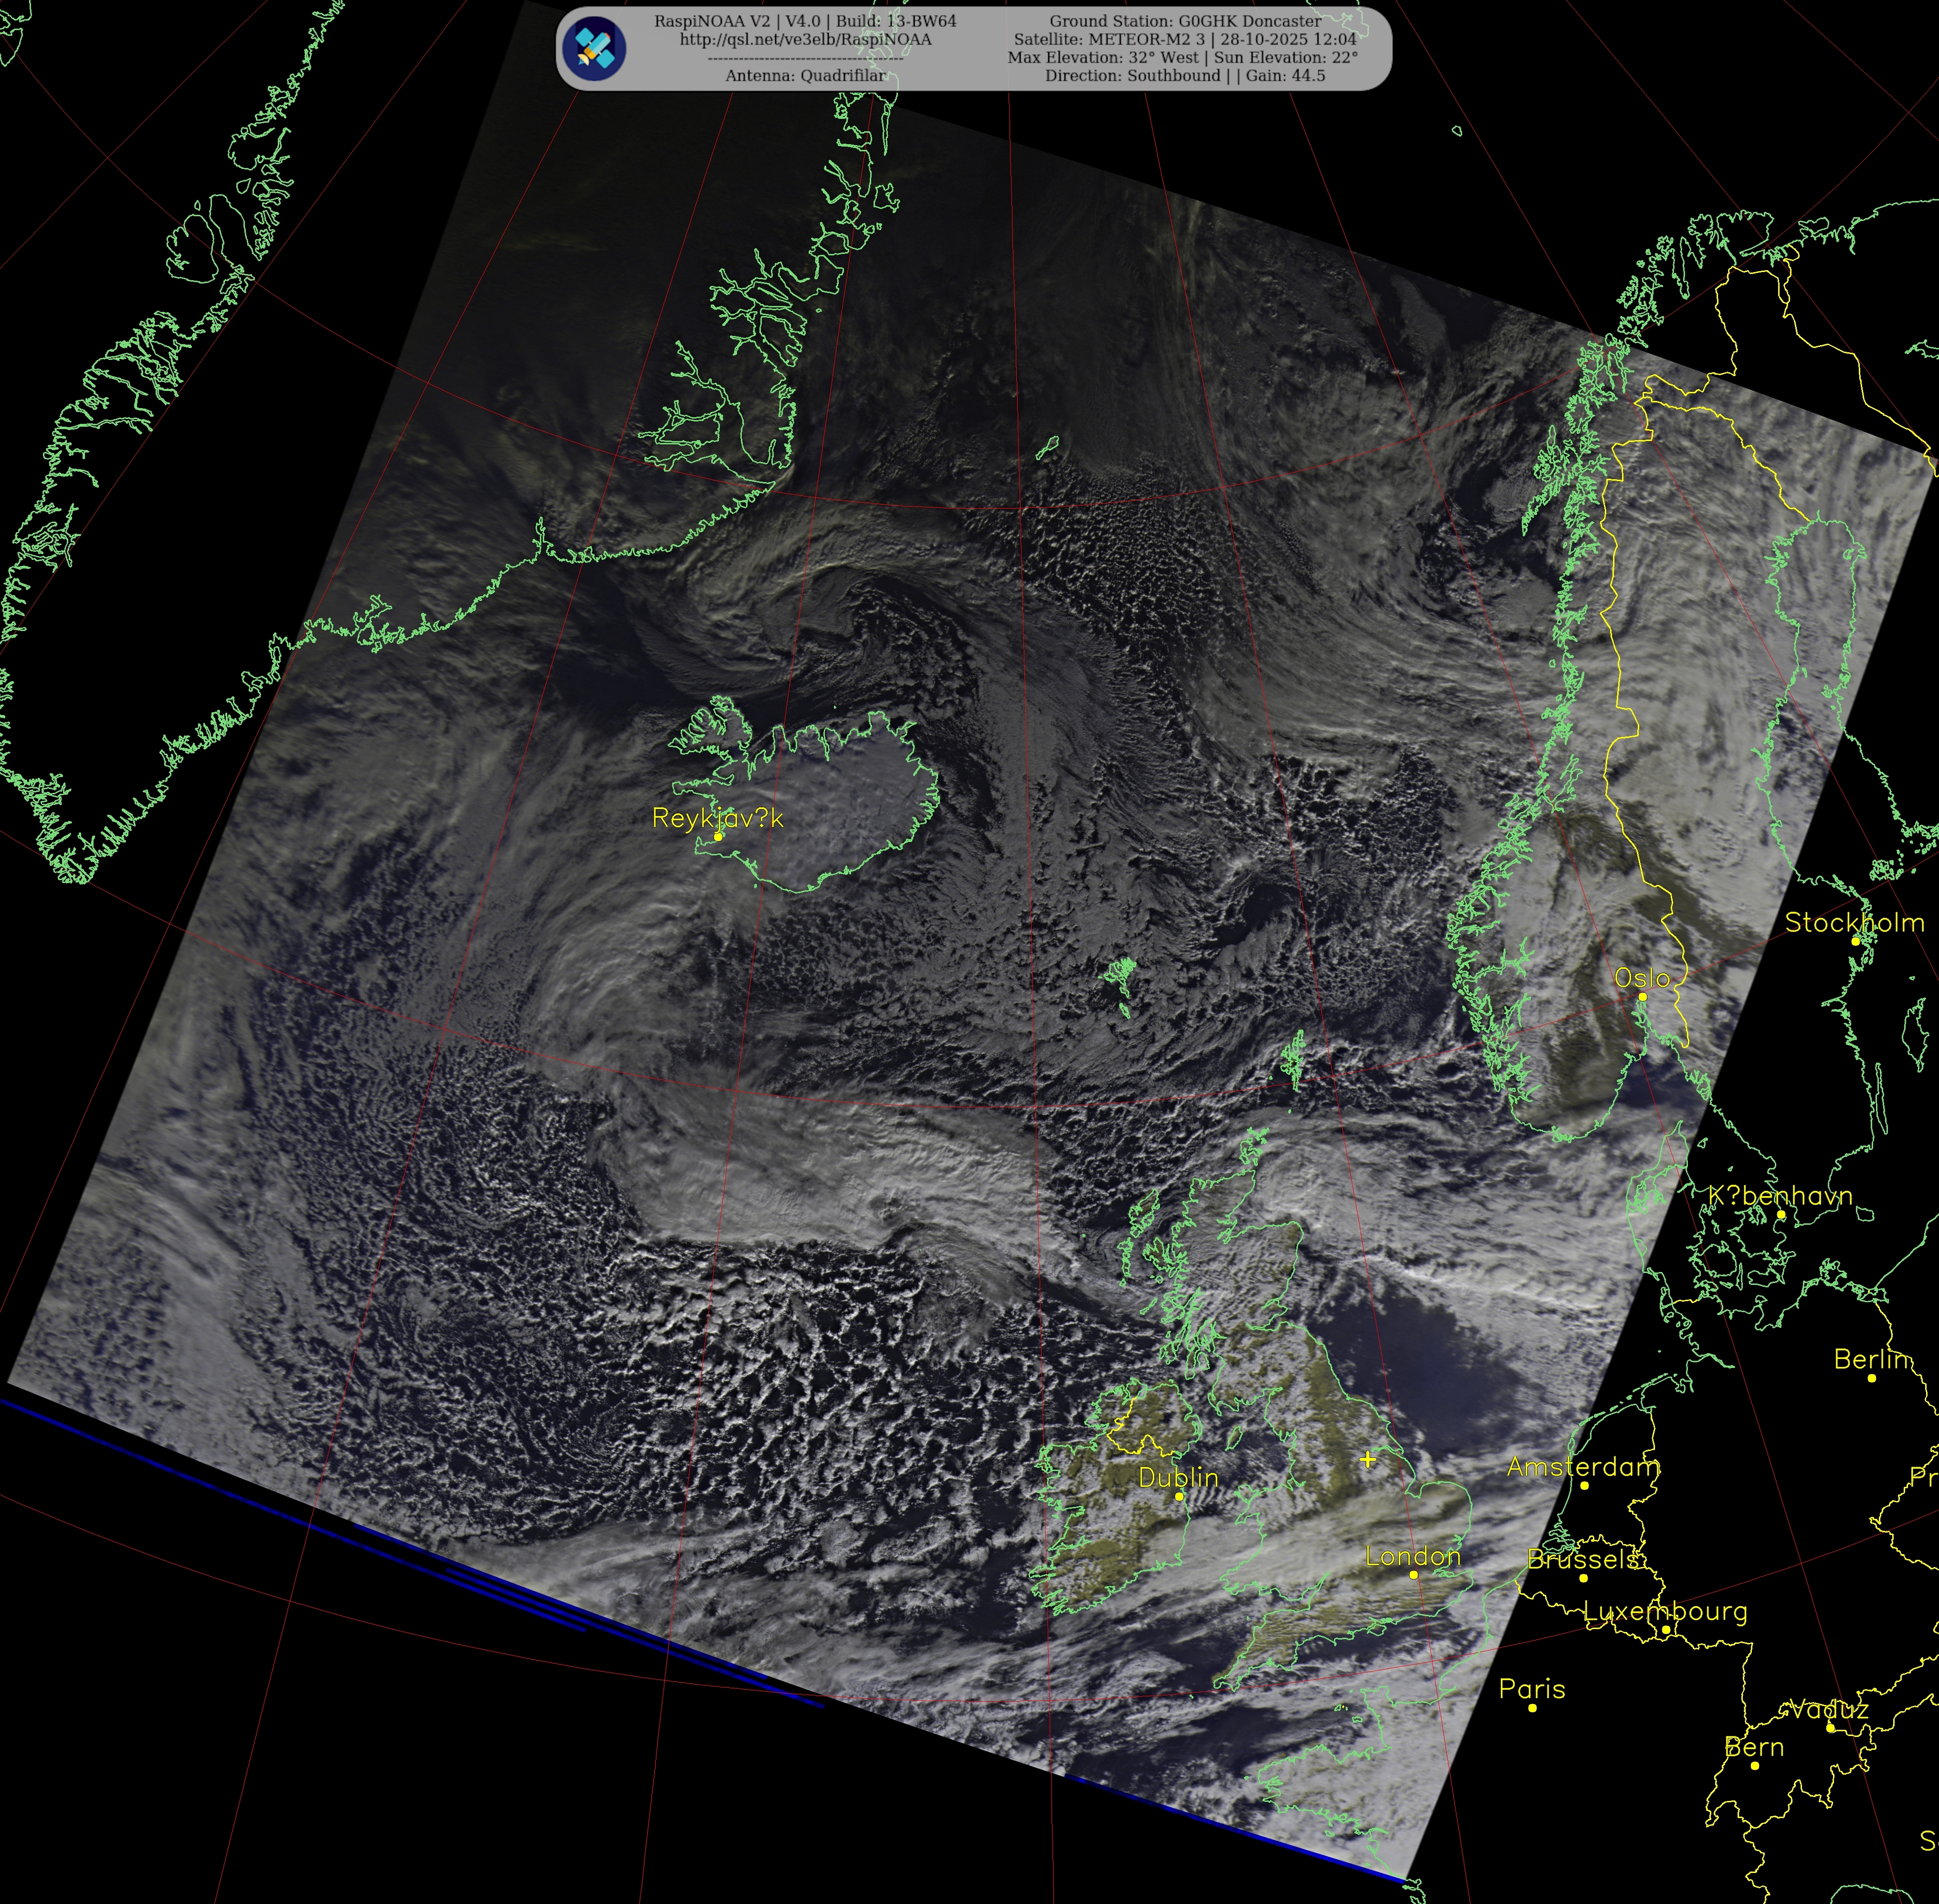Click the Amsterdam city marker dot
Screen dimensions: 1939x1904
pos(1584,1485)
